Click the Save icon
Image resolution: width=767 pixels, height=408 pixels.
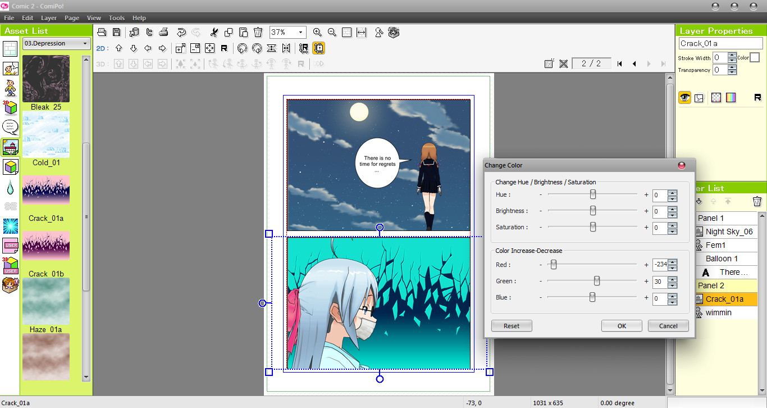117,32
